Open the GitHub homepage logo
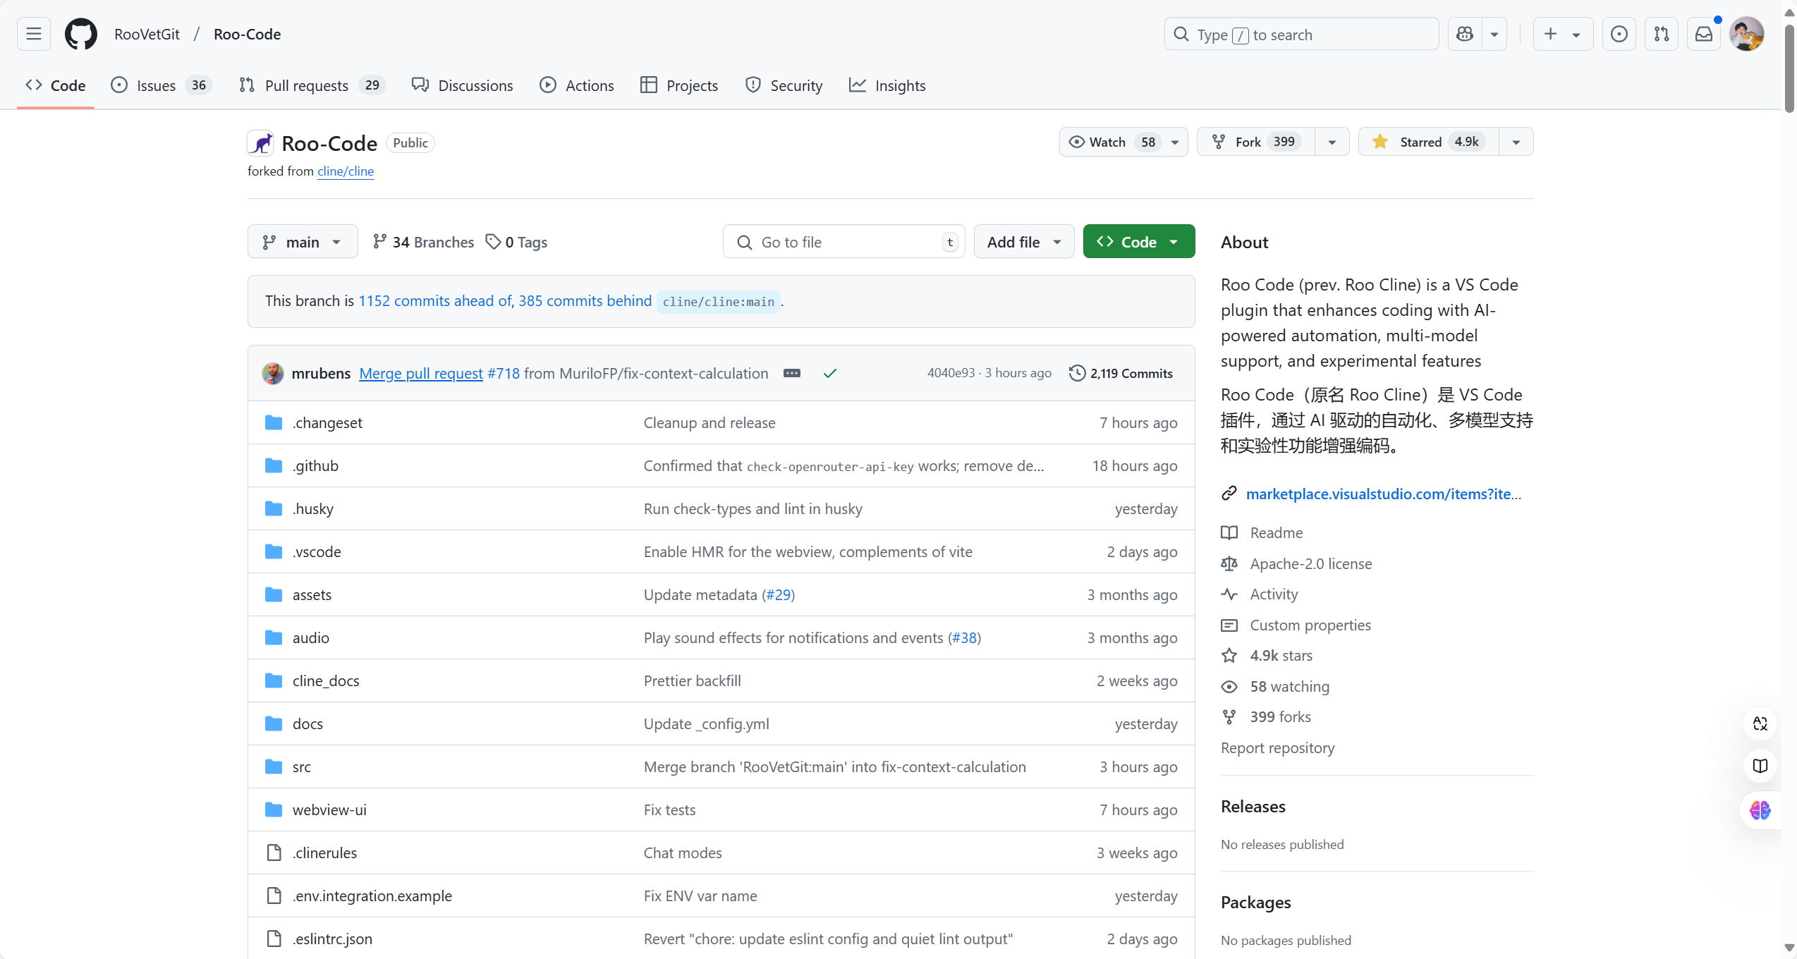 click(81, 34)
